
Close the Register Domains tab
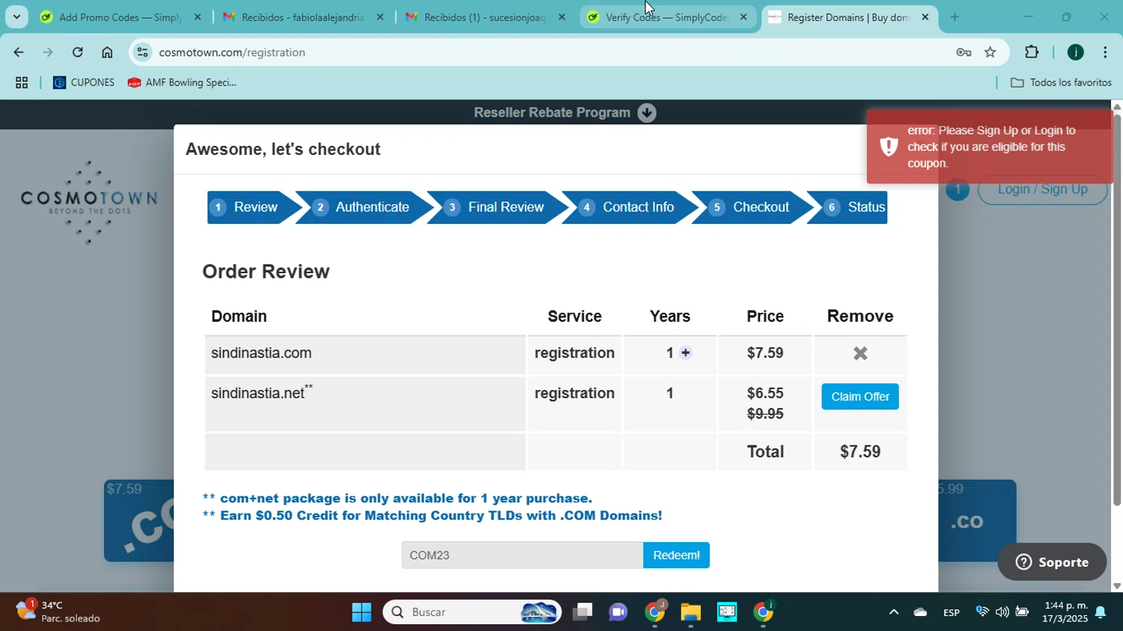[x=925, y=16]
